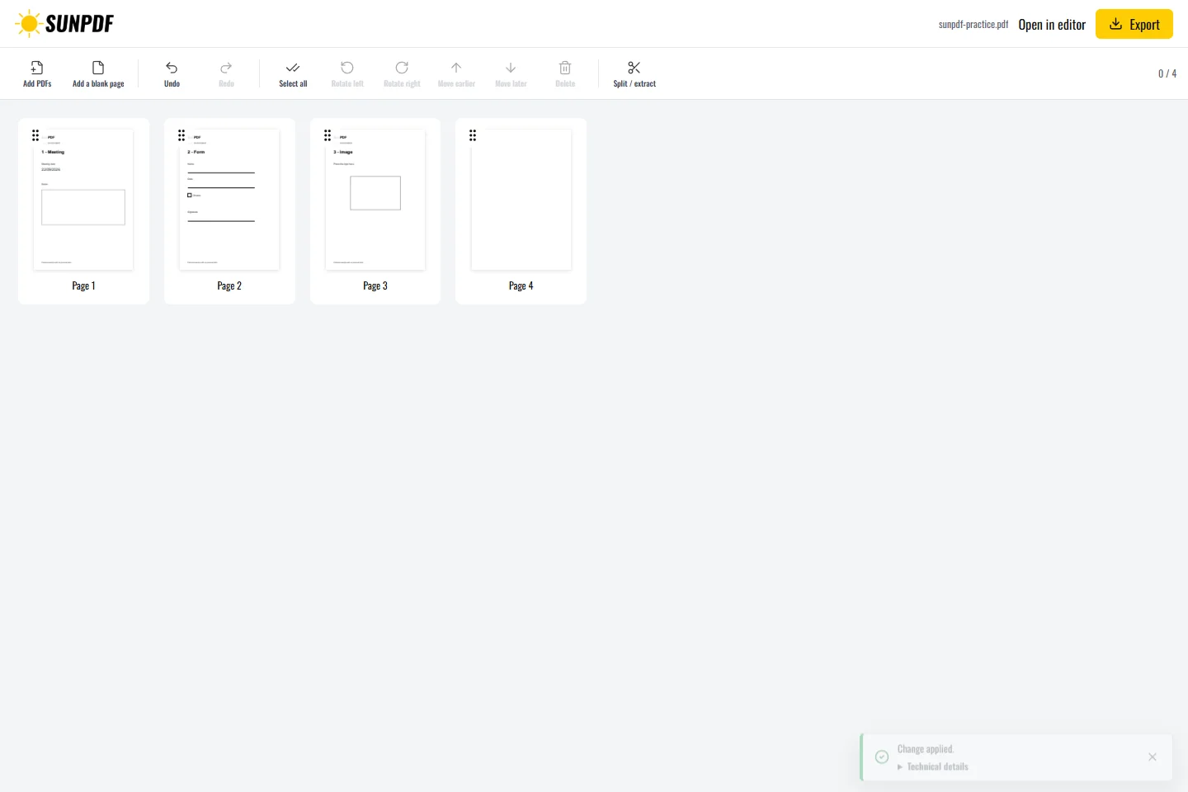Viewport: 1188px width, 792px height.
Task: Click the drag handle on Page 2
Action: [x=181, y=135]
